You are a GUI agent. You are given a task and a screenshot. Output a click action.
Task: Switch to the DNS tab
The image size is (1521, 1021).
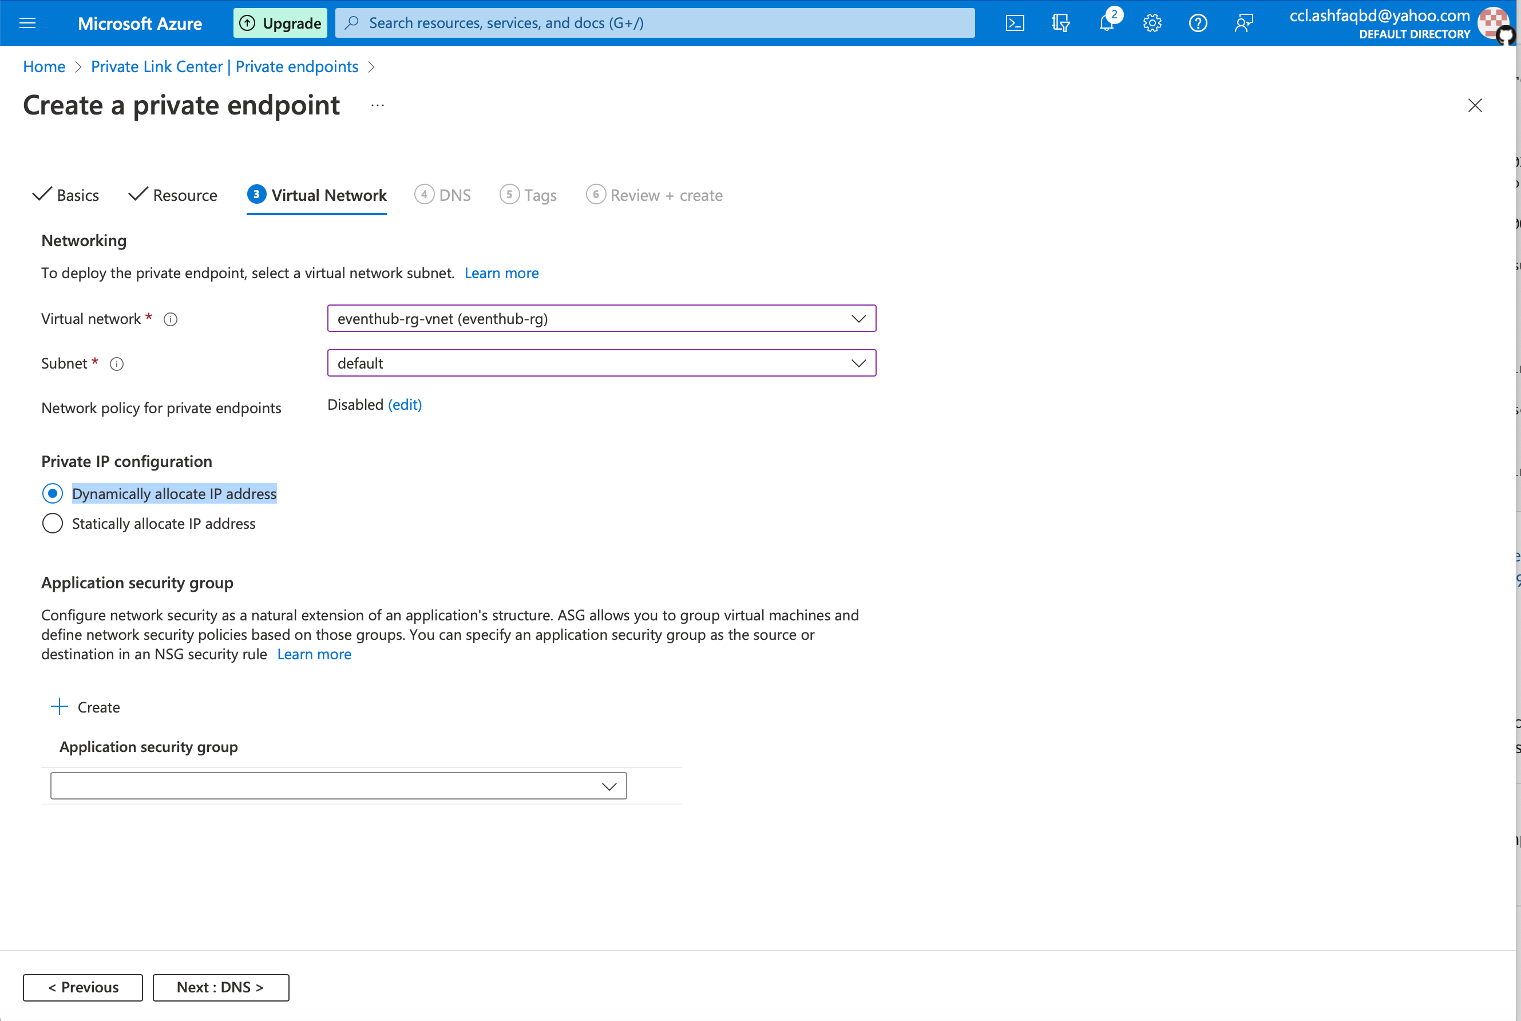[443, 195]
